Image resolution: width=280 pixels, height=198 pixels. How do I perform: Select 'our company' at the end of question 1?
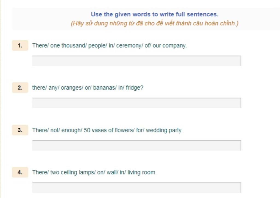tap(170, 46)
